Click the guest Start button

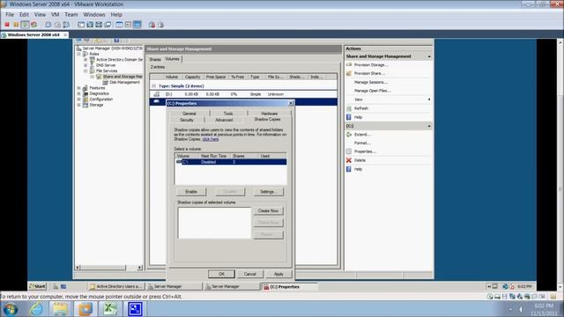pyautogui.click(x=37, y=286)
